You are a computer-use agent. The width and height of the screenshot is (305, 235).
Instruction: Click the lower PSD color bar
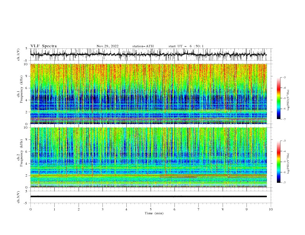coord(279,162)
